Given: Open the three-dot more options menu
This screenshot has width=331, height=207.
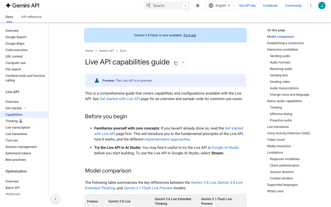Looking at the screenshot, I should (311, 6).
